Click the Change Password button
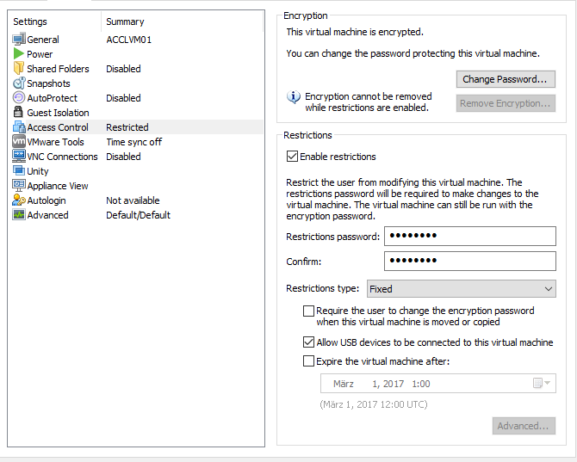Screen dimensions: 577x462 click(x=505, y=79)
